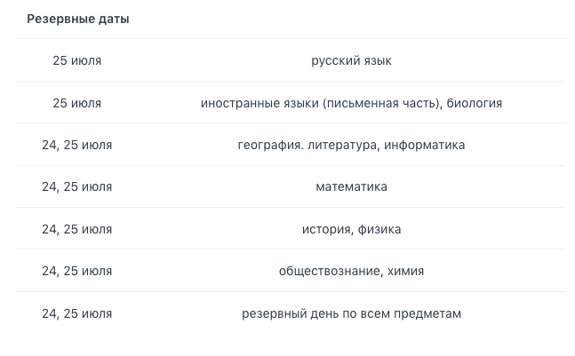Select the word "химия" in the table
The height and width of the screenshot is (356, 575).
(x=405, y=272)
